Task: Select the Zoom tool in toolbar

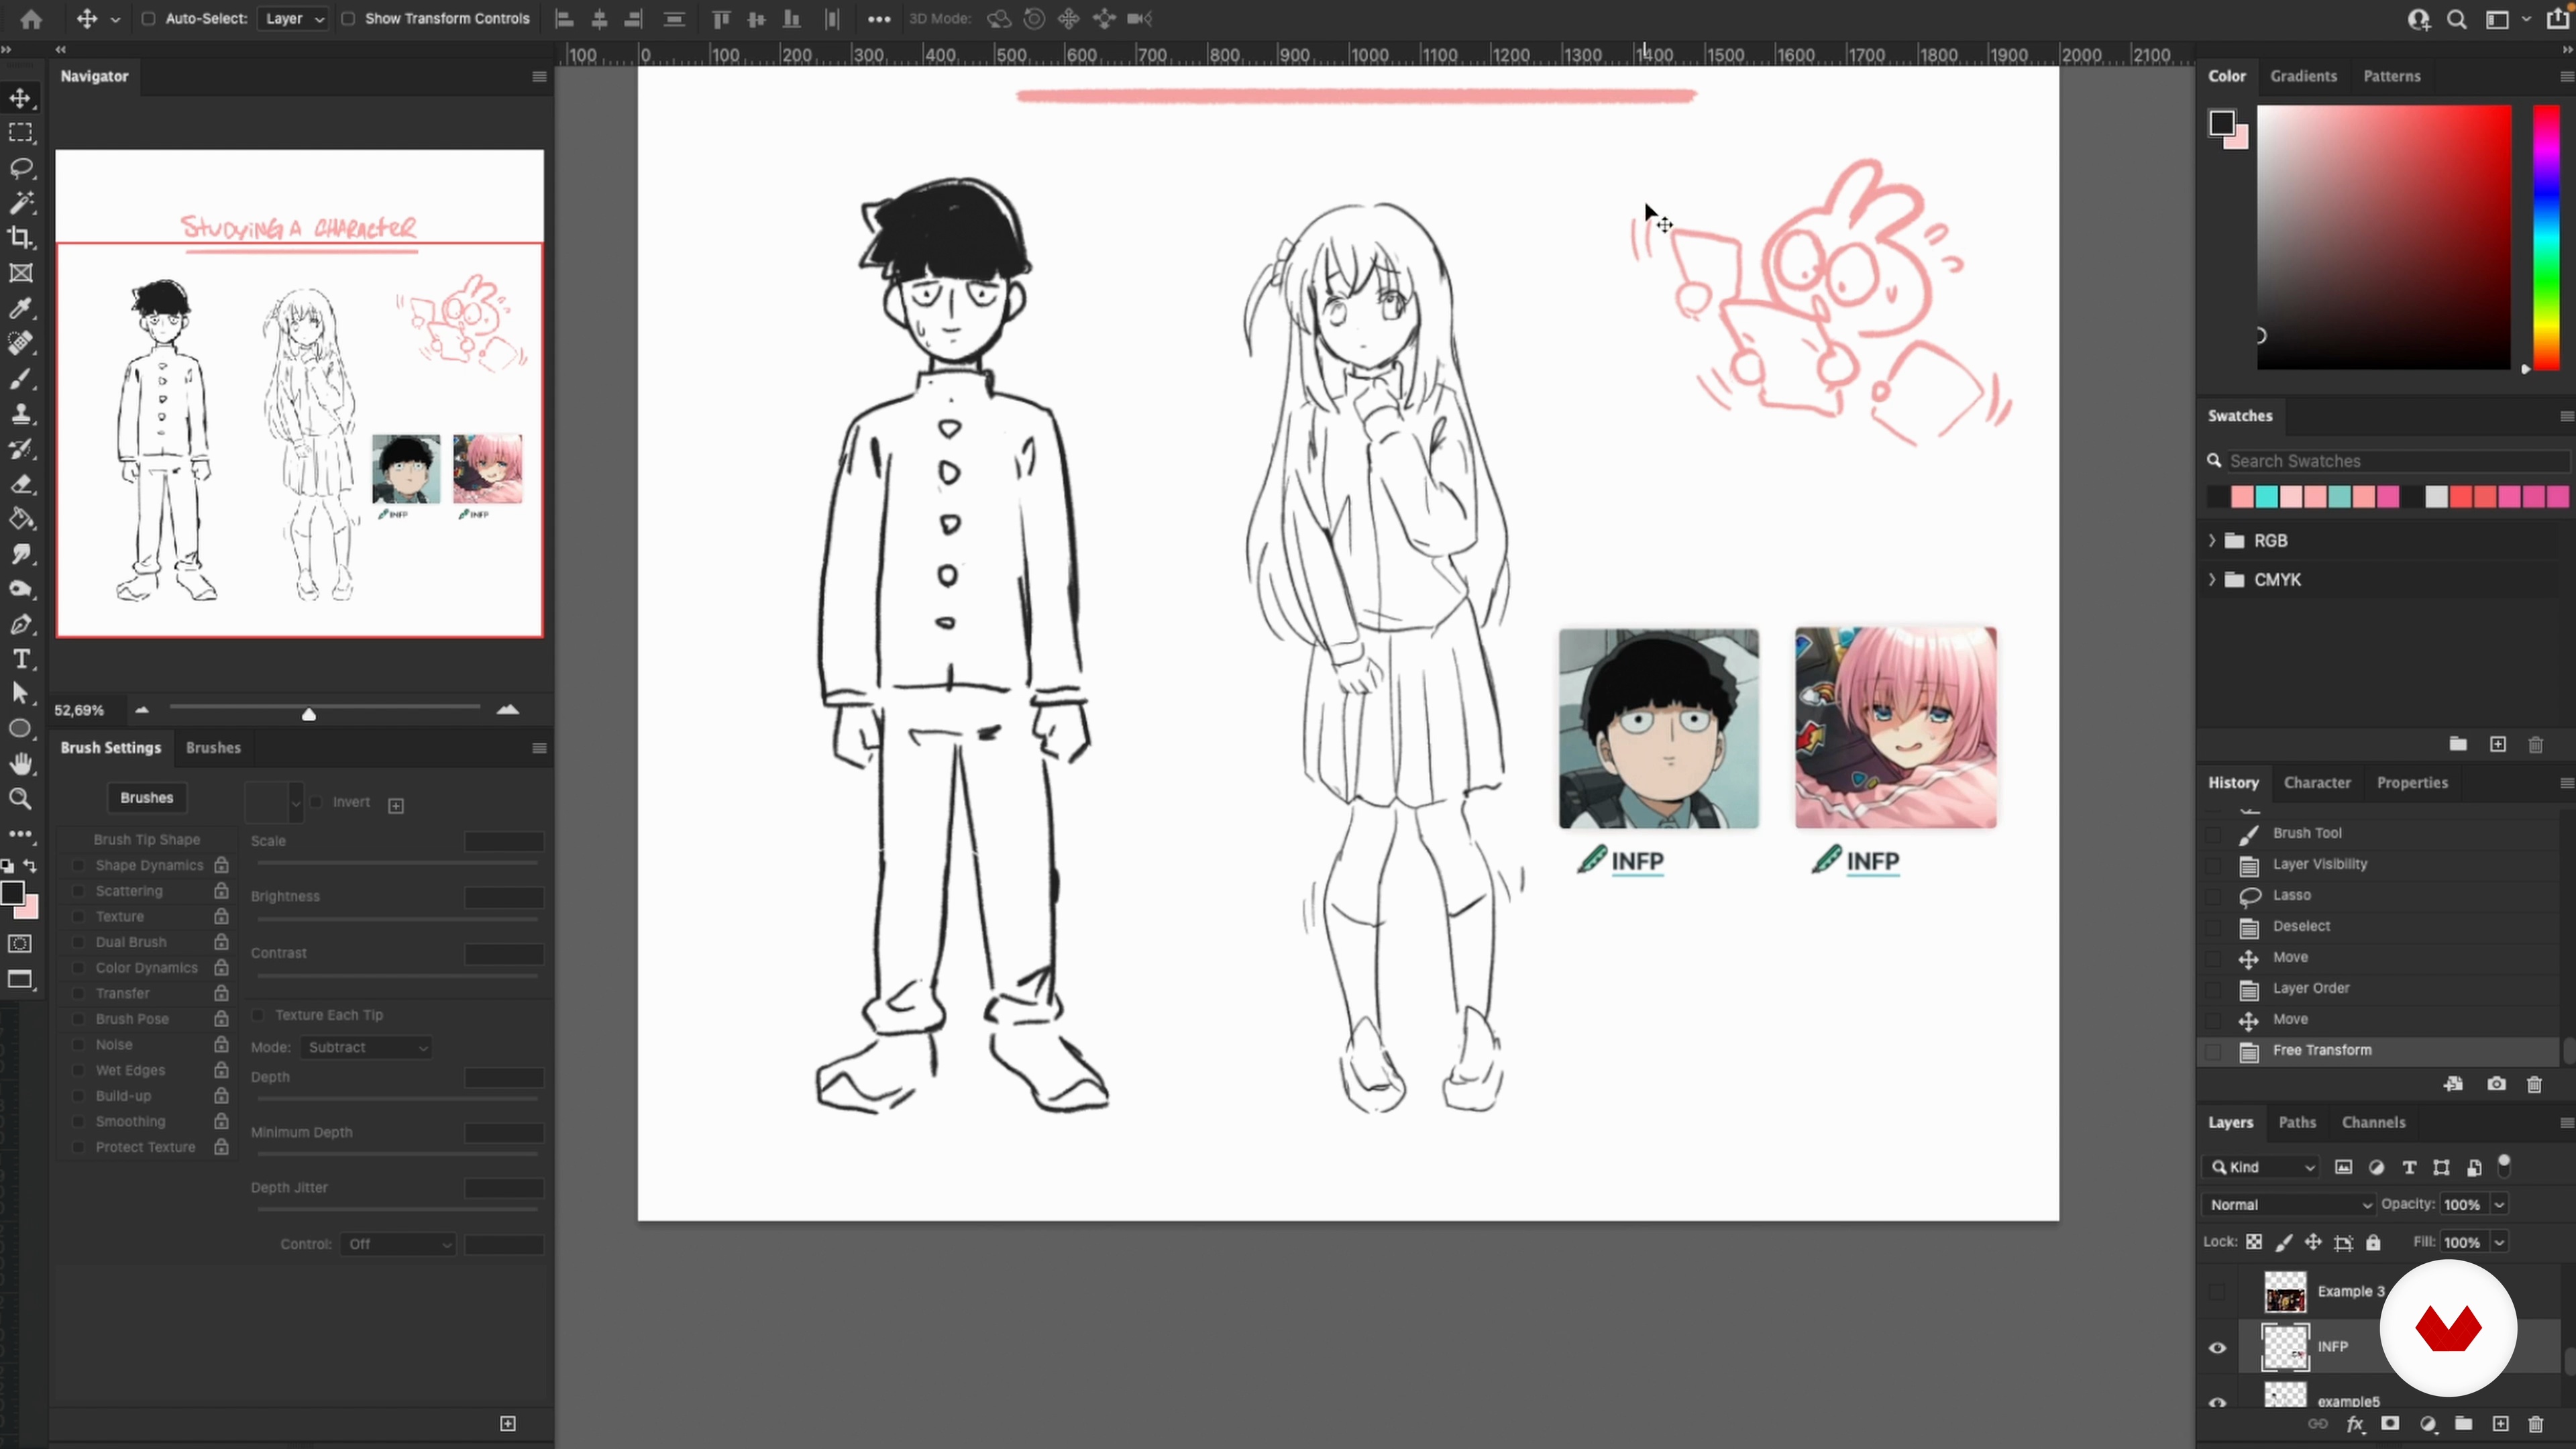Action: point(21,799)
